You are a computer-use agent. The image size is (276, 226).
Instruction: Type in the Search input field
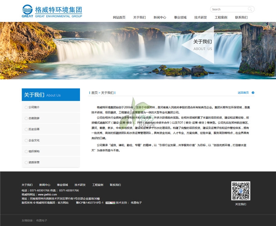(228, 9)
